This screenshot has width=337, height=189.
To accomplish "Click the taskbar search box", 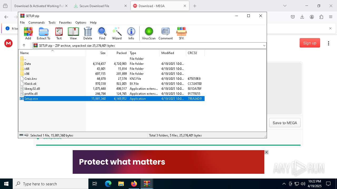I will point(51,184).
